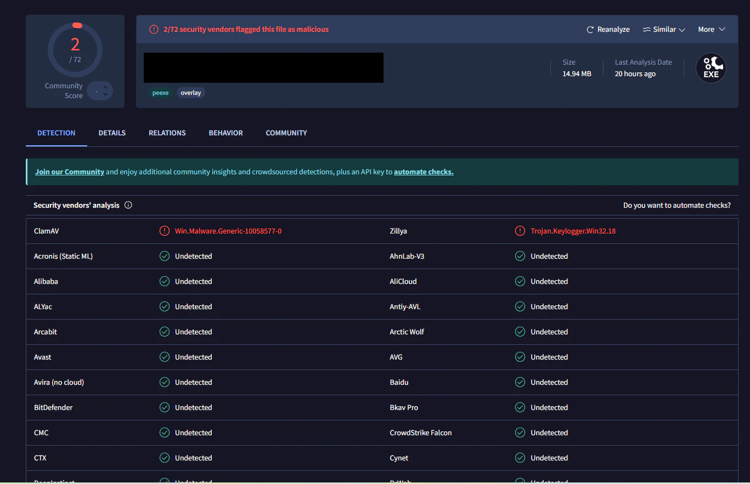
Task: Click the Antiy-AVL vendor name
Action: 405,306
